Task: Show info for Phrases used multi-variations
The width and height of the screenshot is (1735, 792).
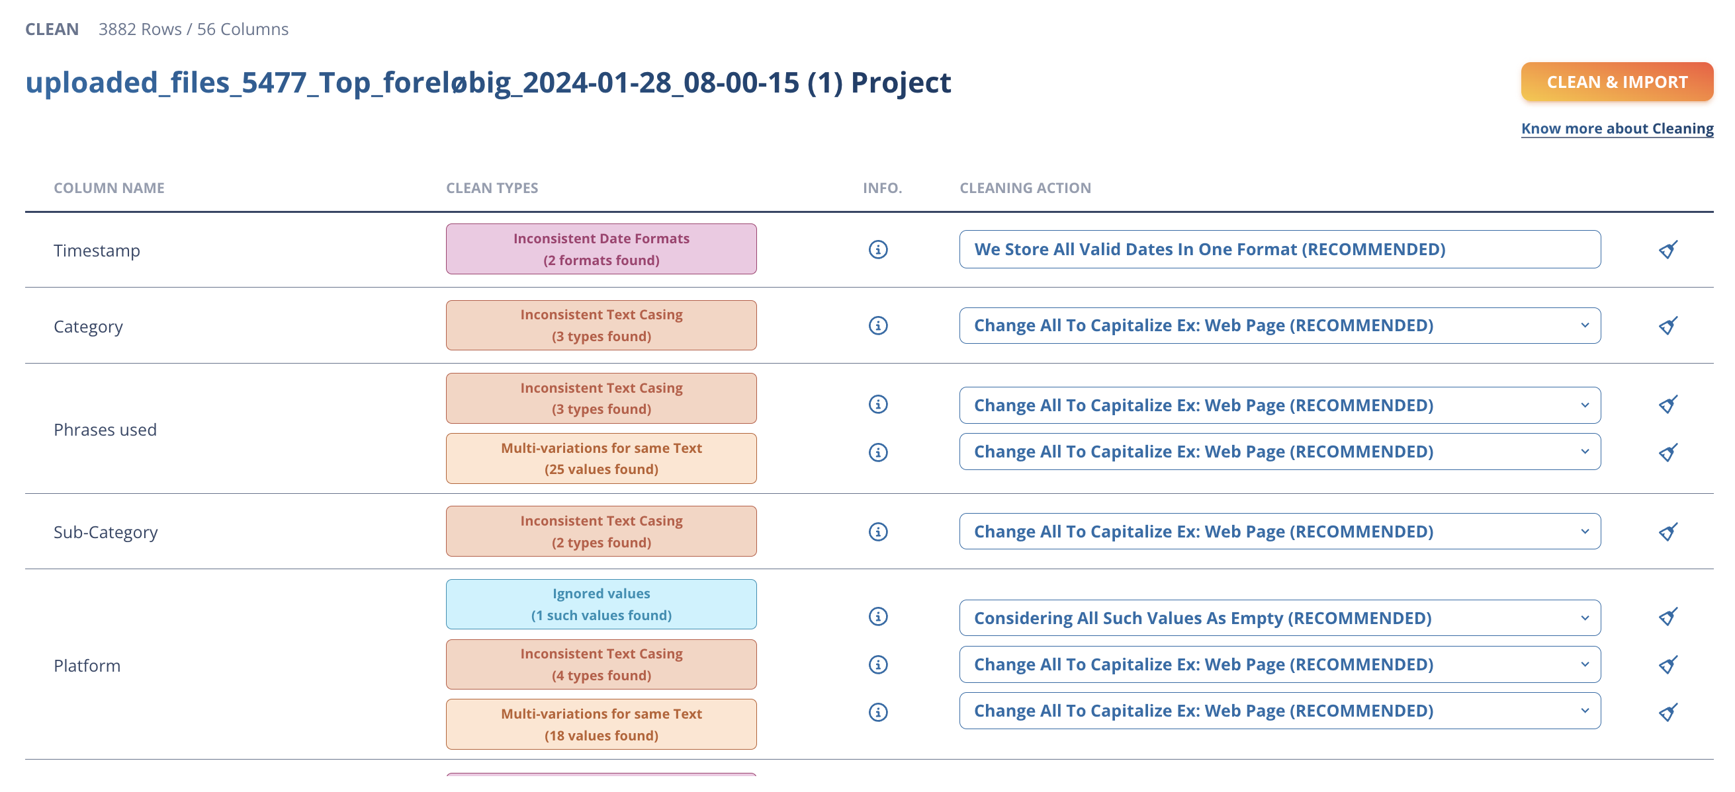Action: point(877,452)
